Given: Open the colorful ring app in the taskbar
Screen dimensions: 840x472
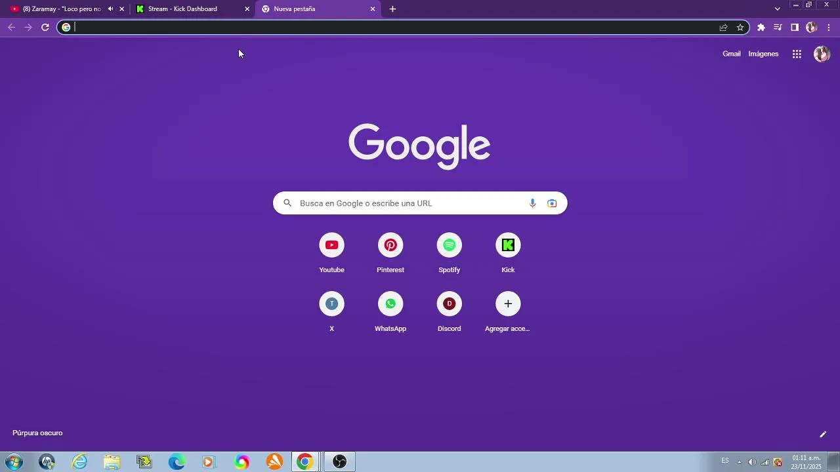Looking at the screenshot, I should (x=242, y=462).
